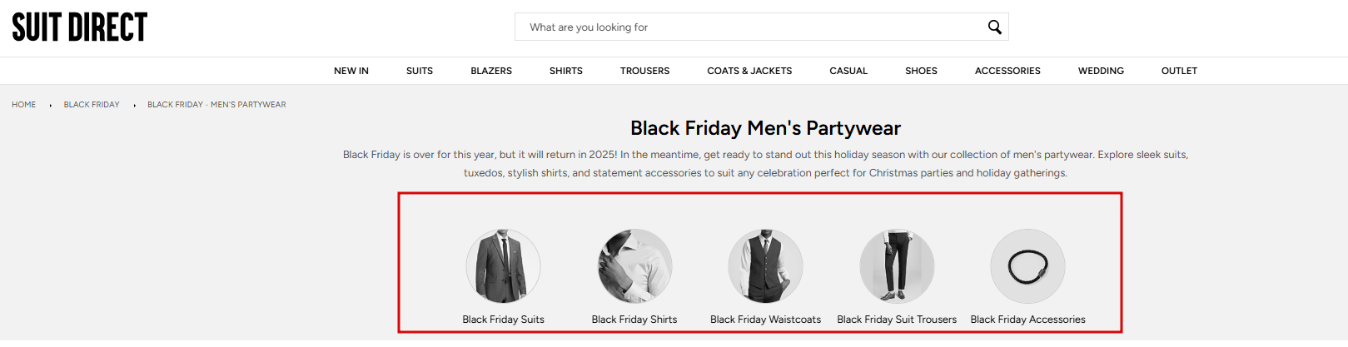Screen dimensions: 1348x347
Task: Visit the Outlet section
Action: 1179,71
